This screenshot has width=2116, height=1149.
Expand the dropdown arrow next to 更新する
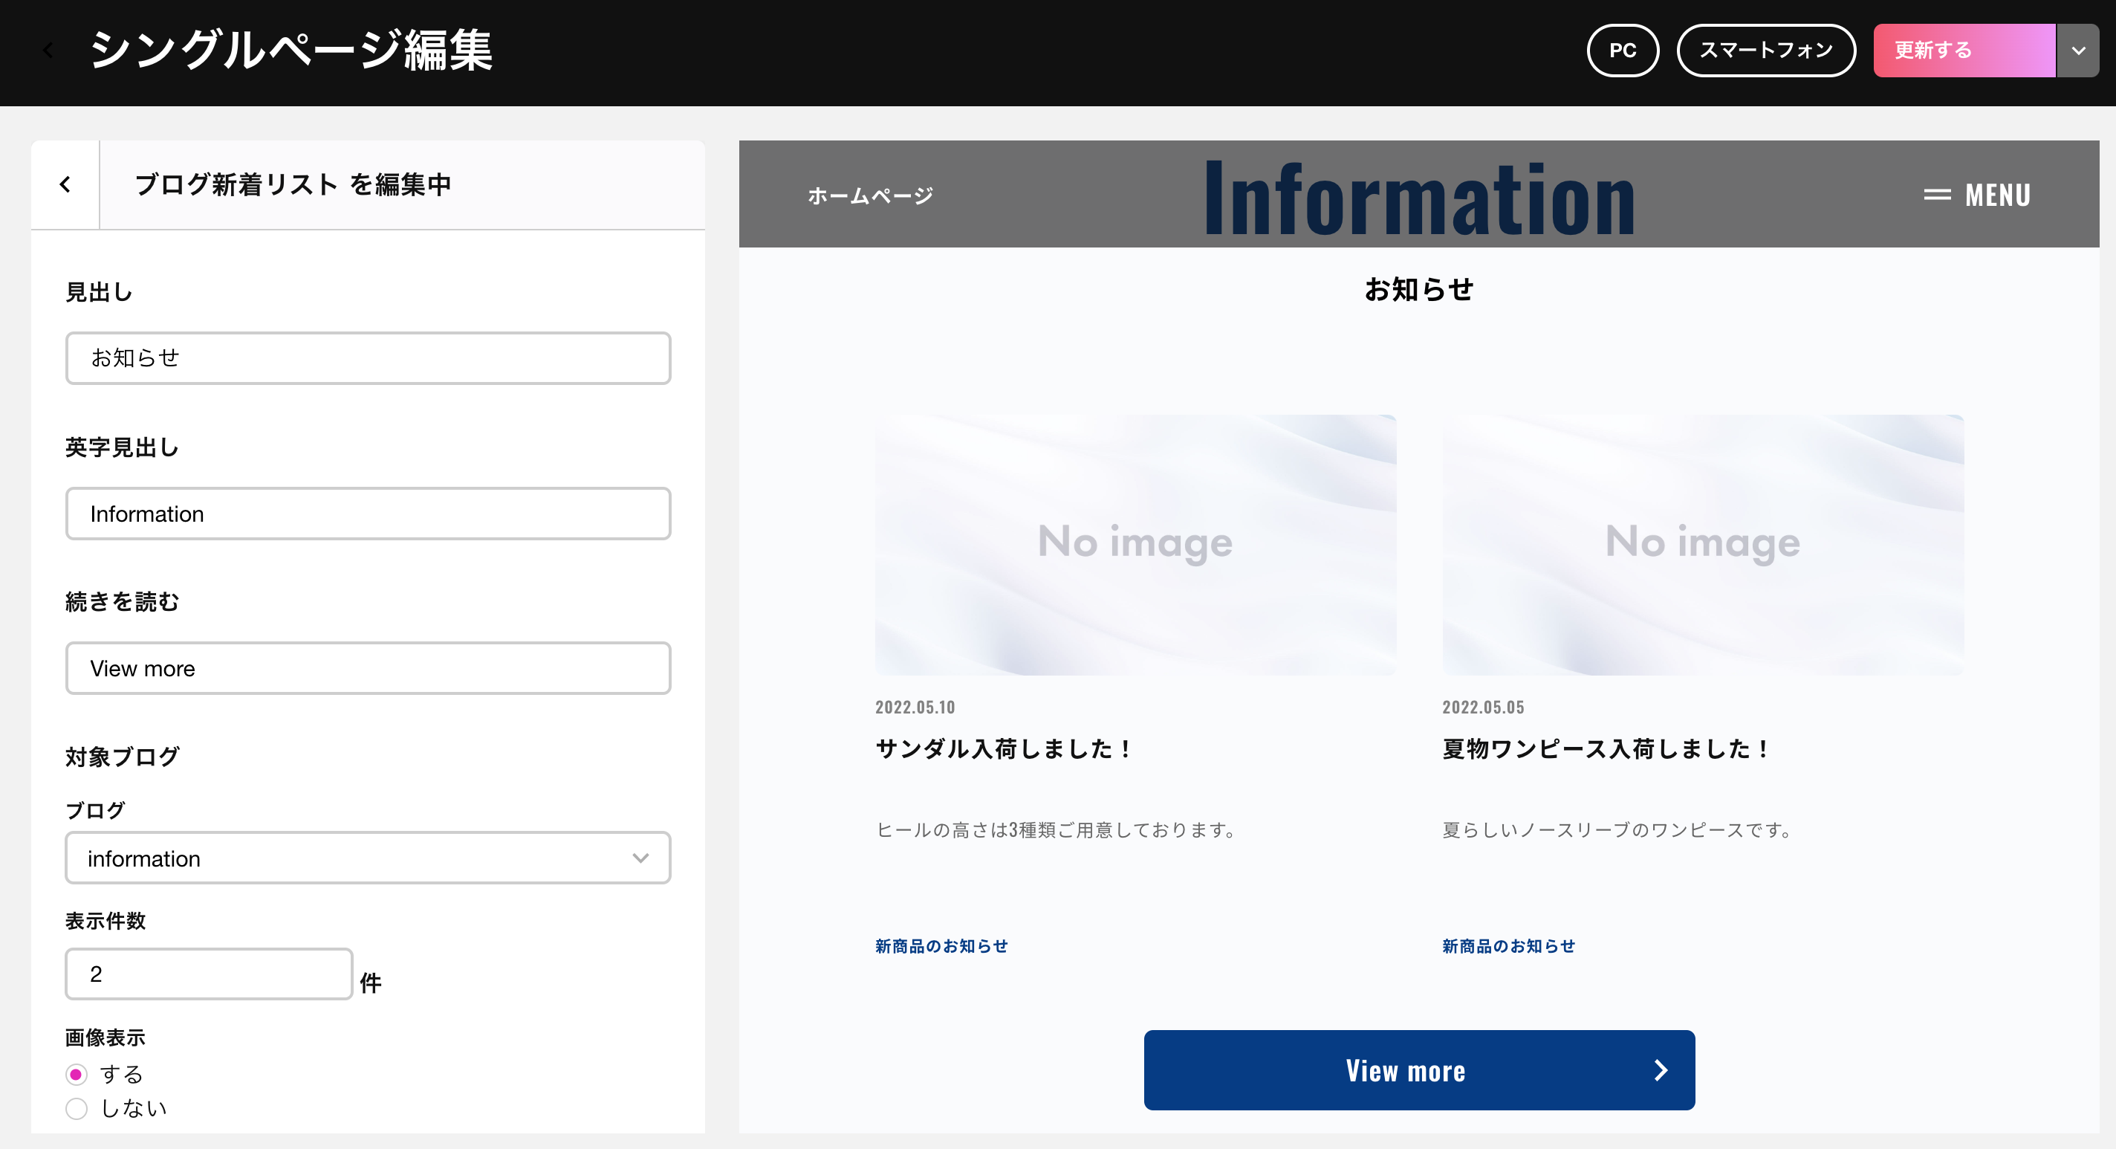pos(2078,50)
